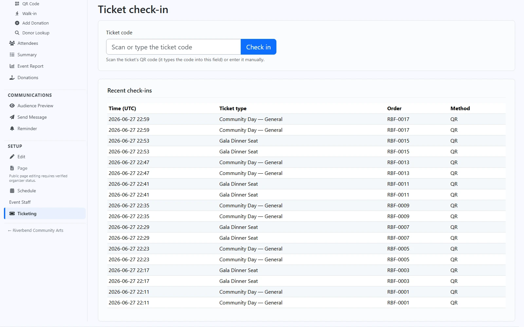Open the Summary page

(x=27, y=55)
